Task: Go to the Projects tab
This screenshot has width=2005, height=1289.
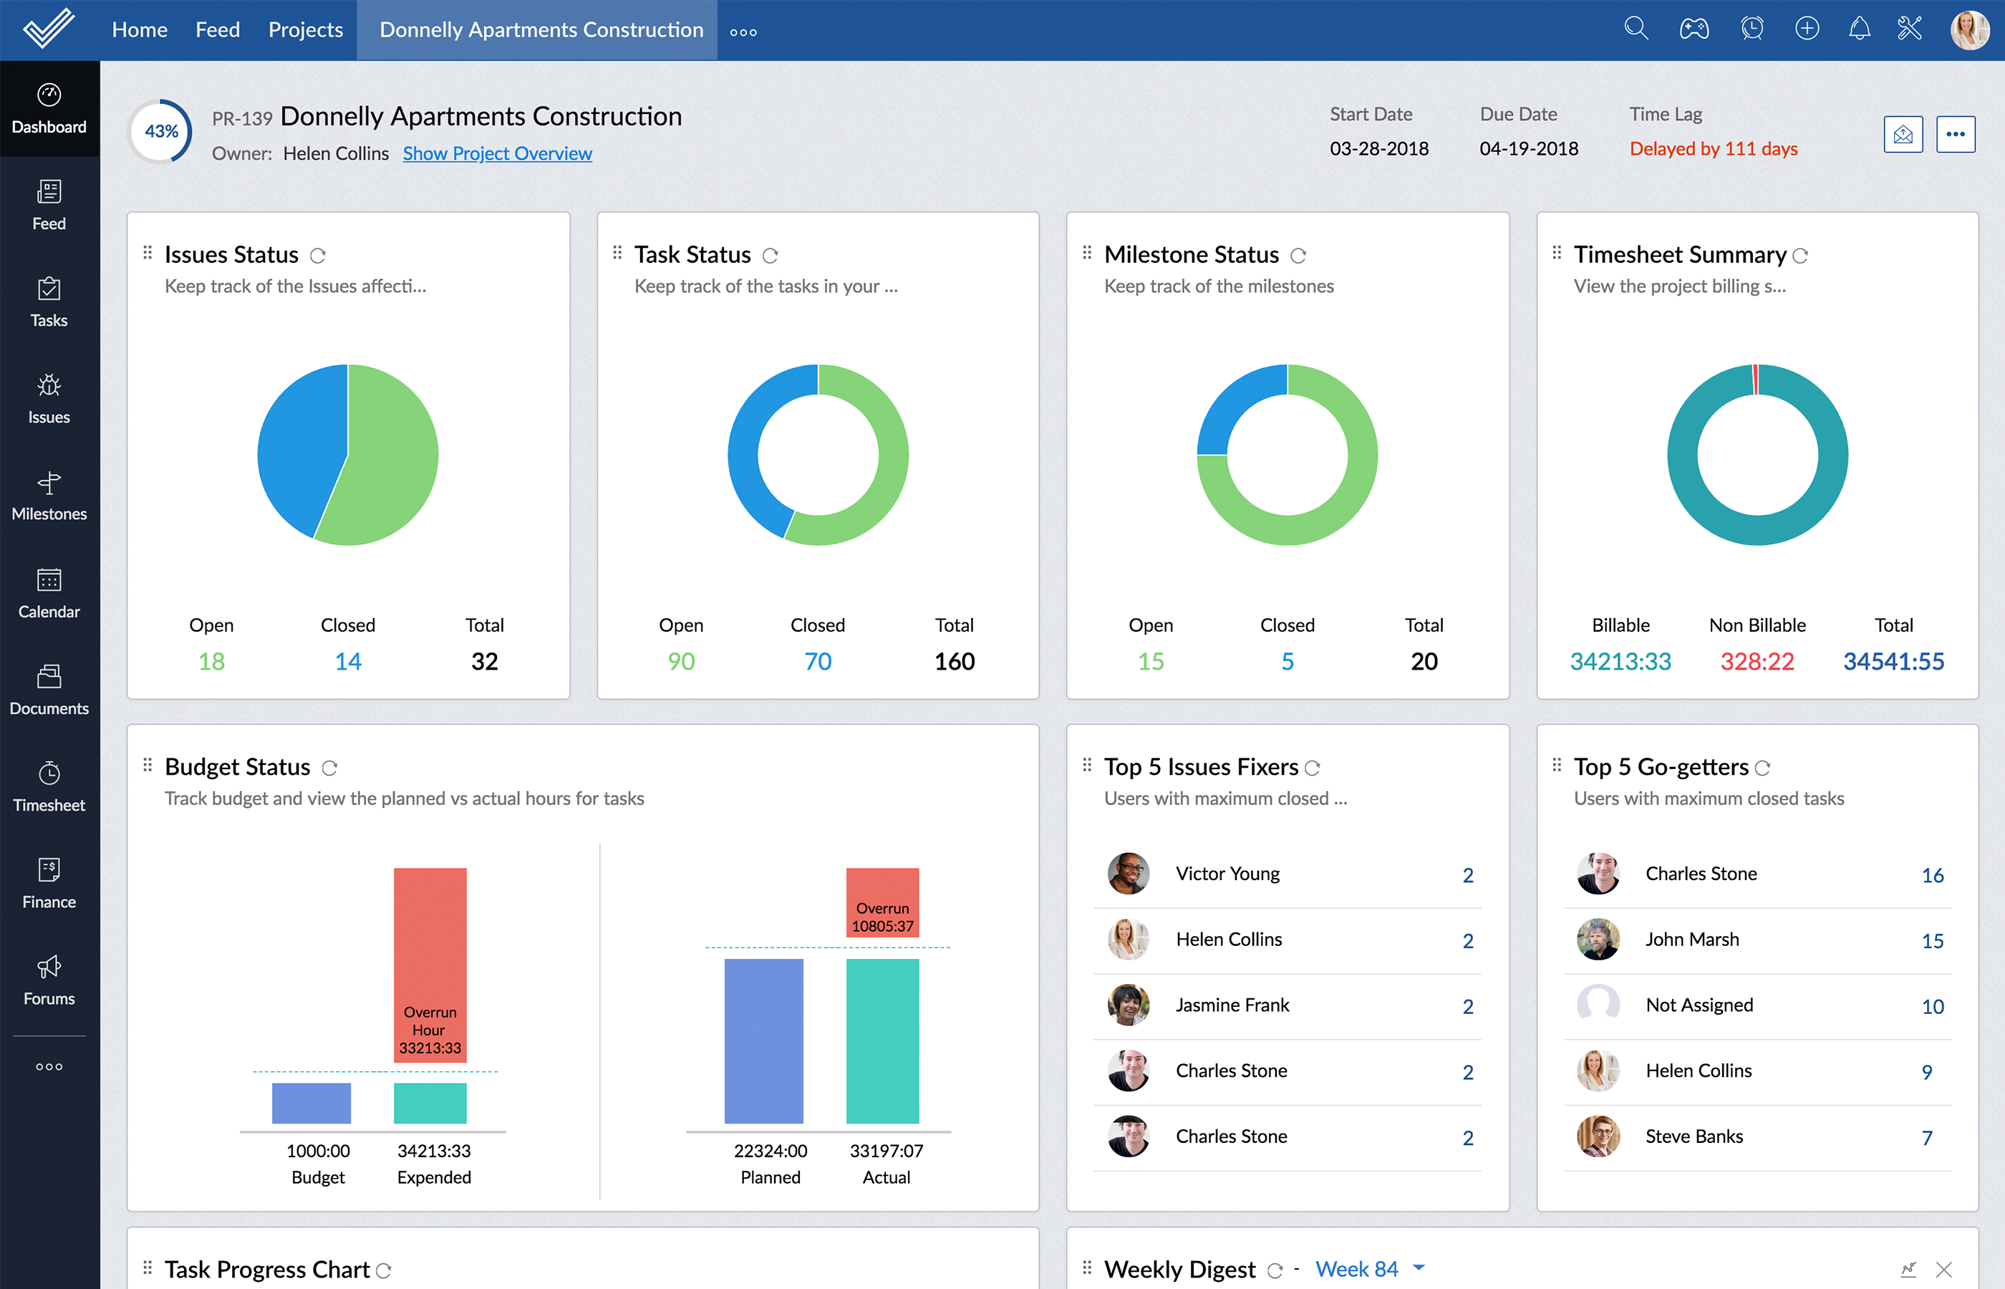Action: [304, 29]
